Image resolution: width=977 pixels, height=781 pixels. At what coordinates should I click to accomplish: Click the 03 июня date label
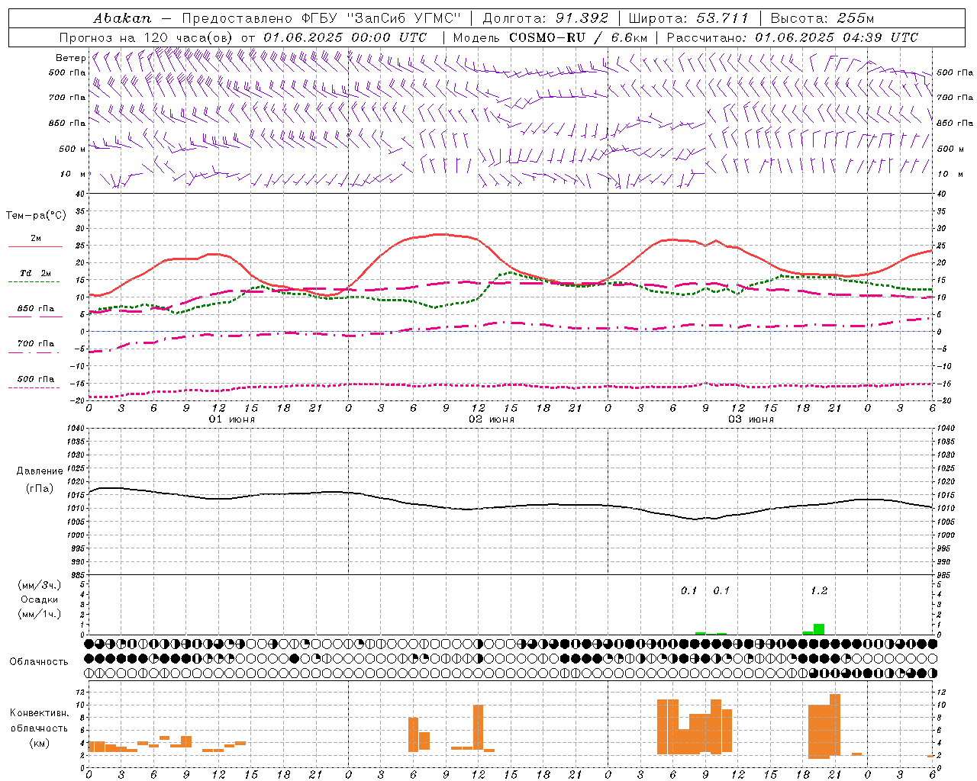click(751, 419)
